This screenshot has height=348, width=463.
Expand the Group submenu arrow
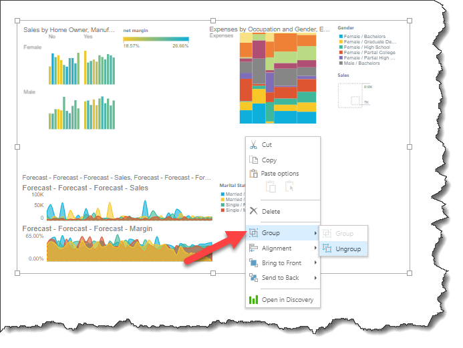click(315, 234)
